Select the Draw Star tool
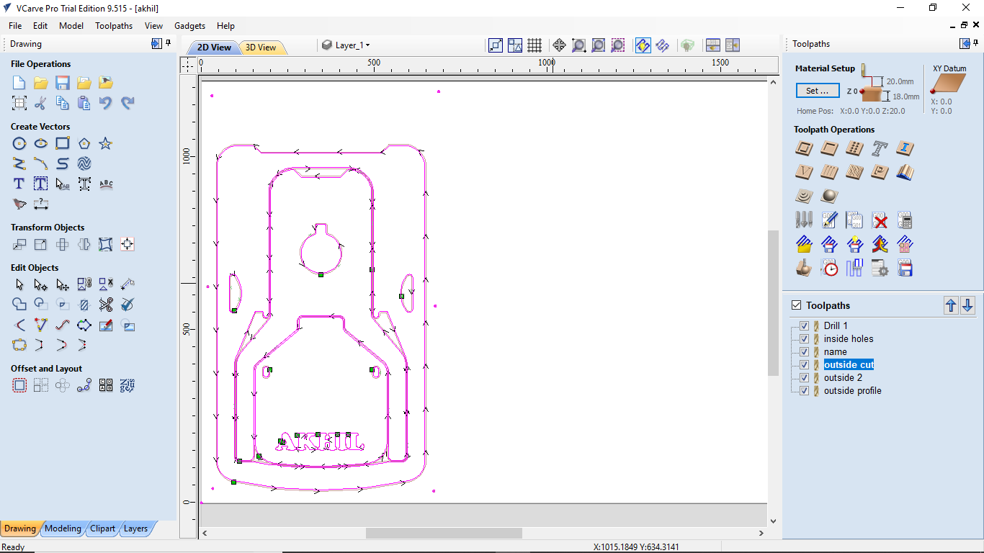The width and height of the screenshot is (984, 553). [x=106, y=143]
